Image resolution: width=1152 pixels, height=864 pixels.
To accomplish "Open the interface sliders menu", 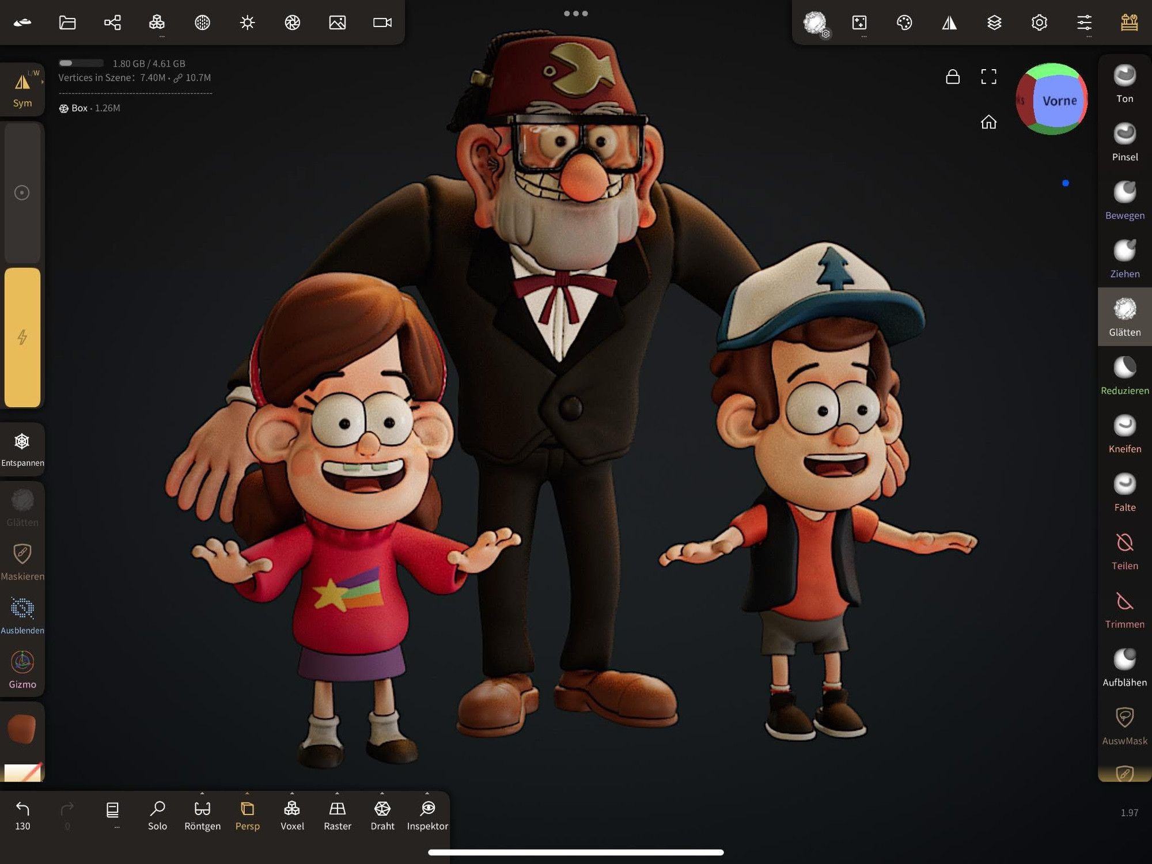I will pos(1084,22).
